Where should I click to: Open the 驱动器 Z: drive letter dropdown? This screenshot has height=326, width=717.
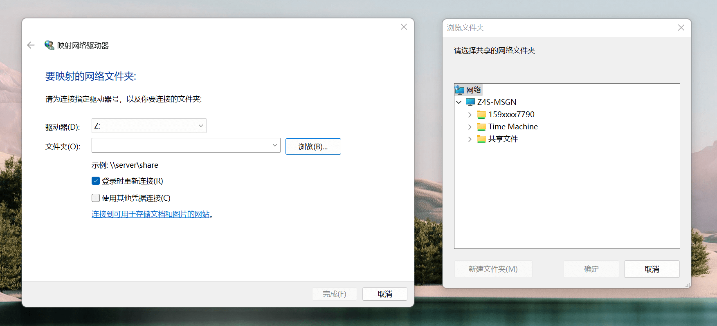pos(149,126)
